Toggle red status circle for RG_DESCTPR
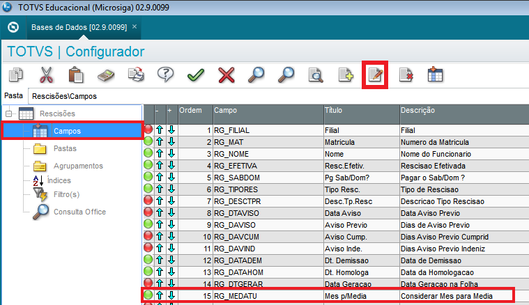529x305 pixels. pyautogui.click(x=148, y=200)
